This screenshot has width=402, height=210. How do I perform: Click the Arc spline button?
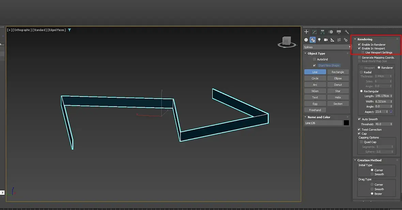[x=315, y=84]
